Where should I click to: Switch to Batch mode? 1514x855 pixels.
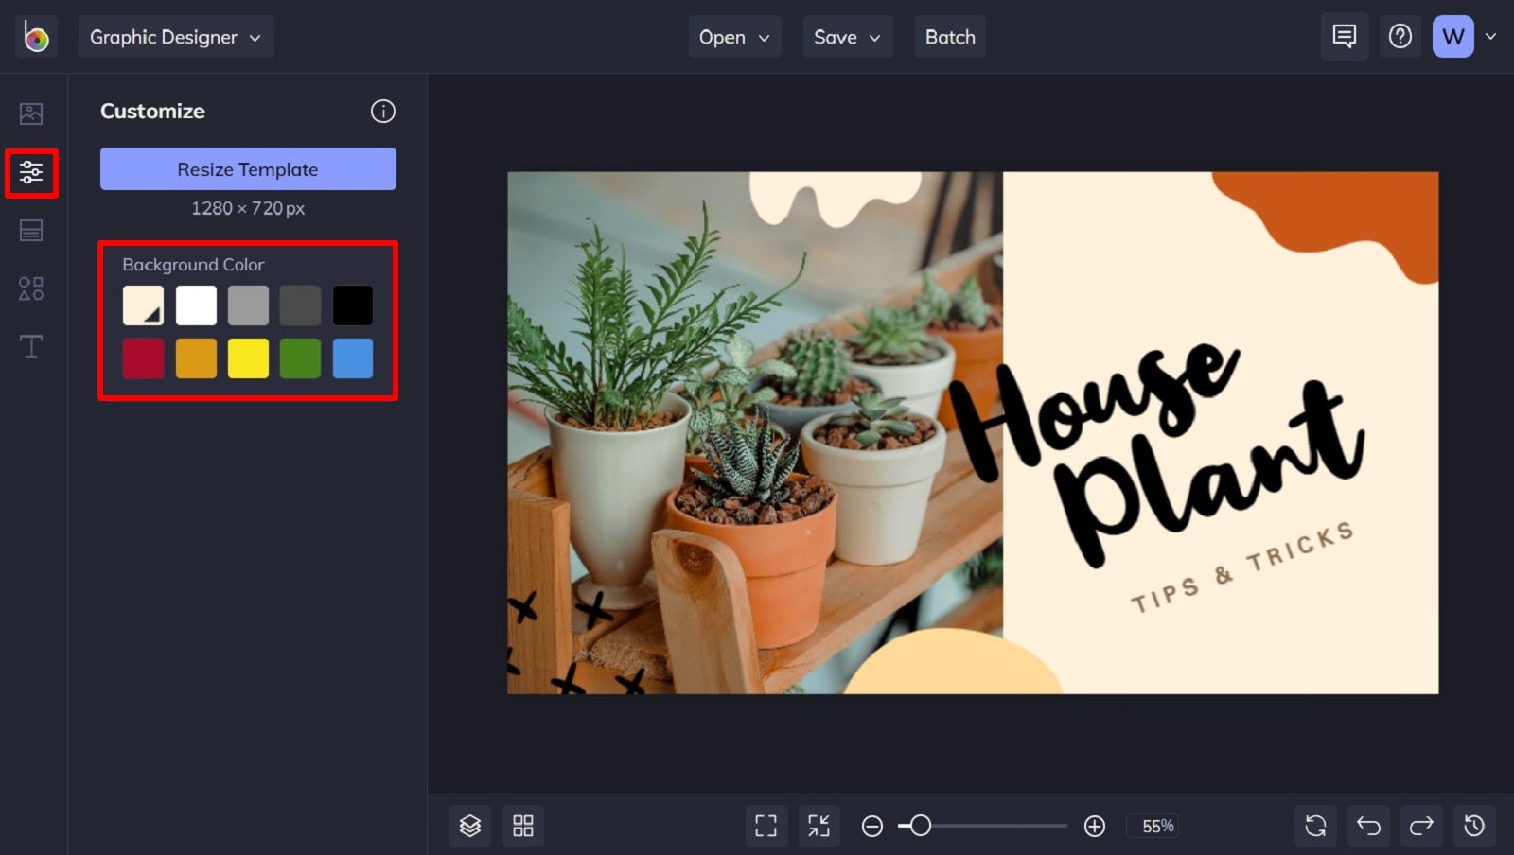point(950,37)
